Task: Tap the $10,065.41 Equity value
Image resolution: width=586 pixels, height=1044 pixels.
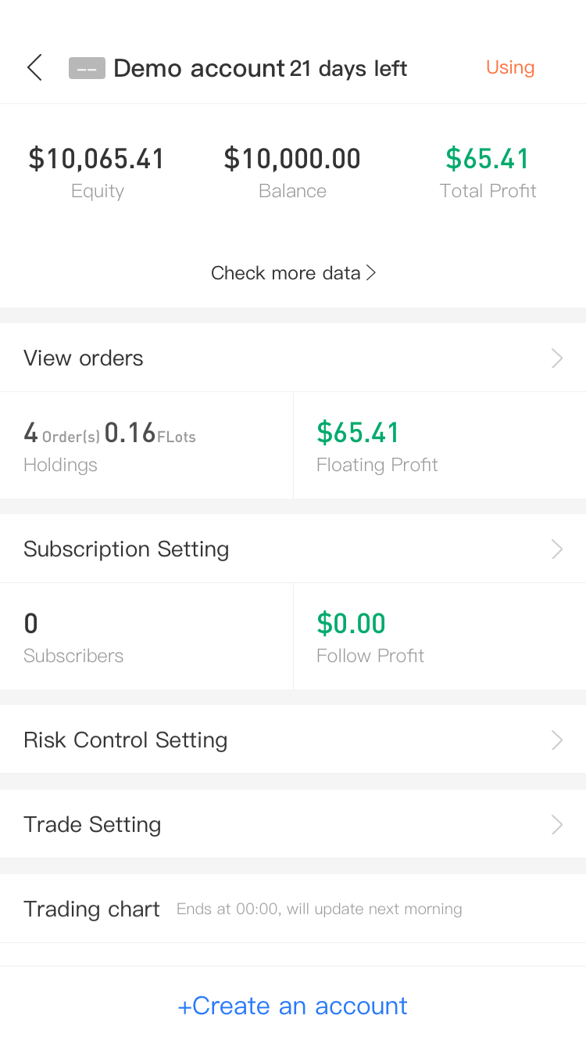Action: coord(97,159)
